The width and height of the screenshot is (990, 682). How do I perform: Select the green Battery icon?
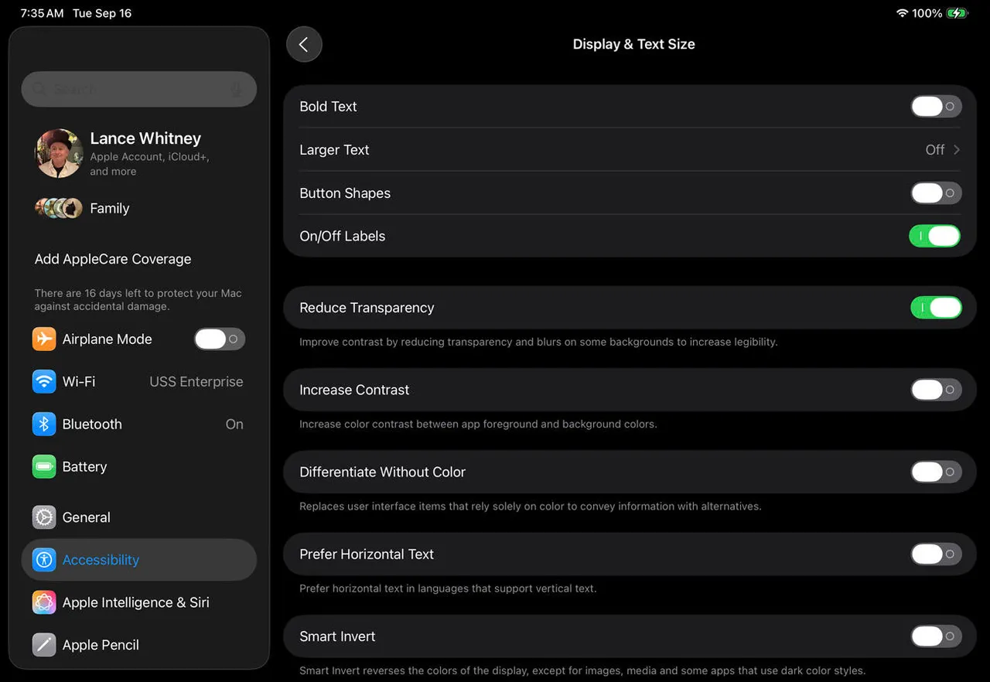coord(44,467)
